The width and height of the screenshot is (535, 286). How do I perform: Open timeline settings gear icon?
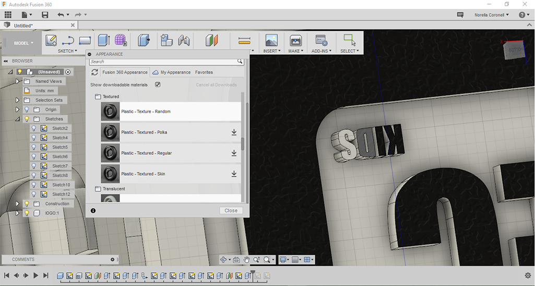click(528, 276)
